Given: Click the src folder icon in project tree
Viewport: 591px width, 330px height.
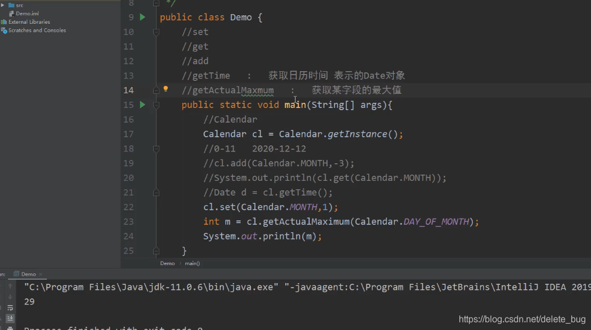Looking at the screenshot, I should pos(11,5).
